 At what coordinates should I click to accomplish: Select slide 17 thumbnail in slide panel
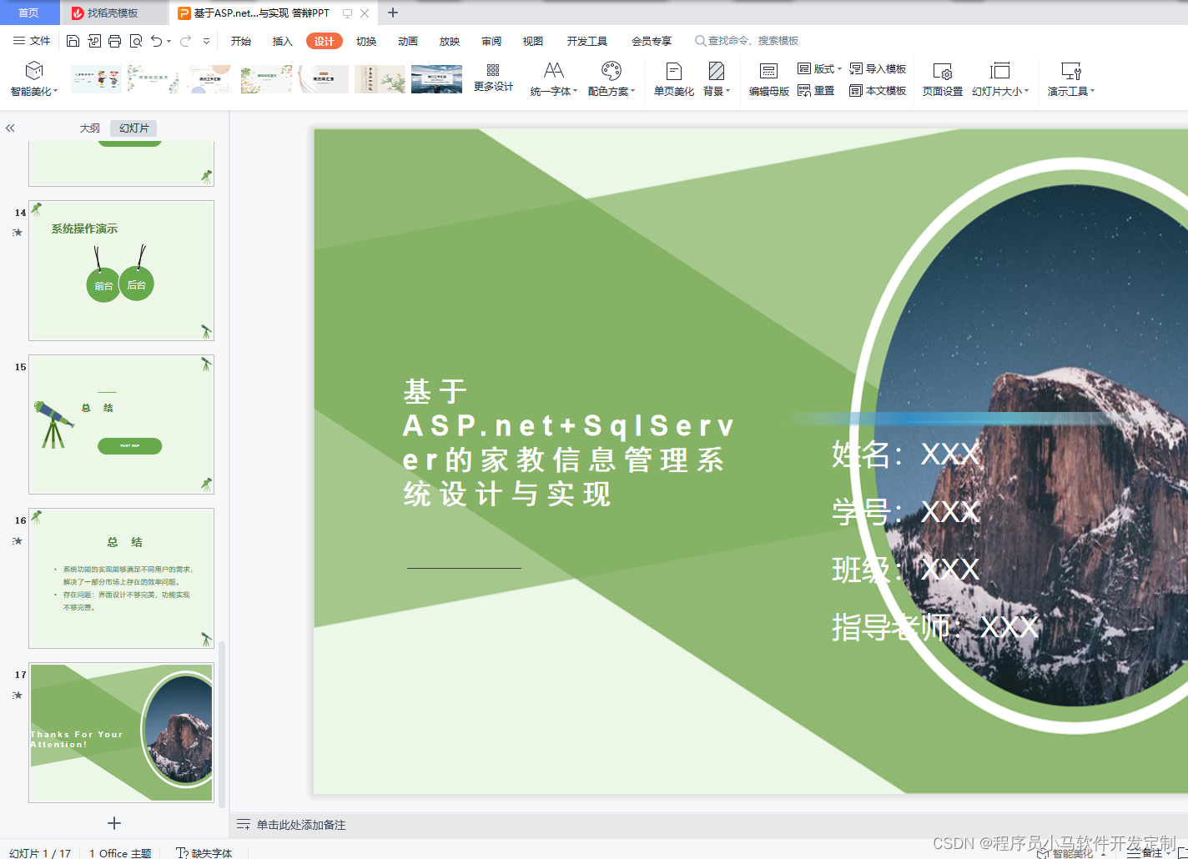pos(121,732)
